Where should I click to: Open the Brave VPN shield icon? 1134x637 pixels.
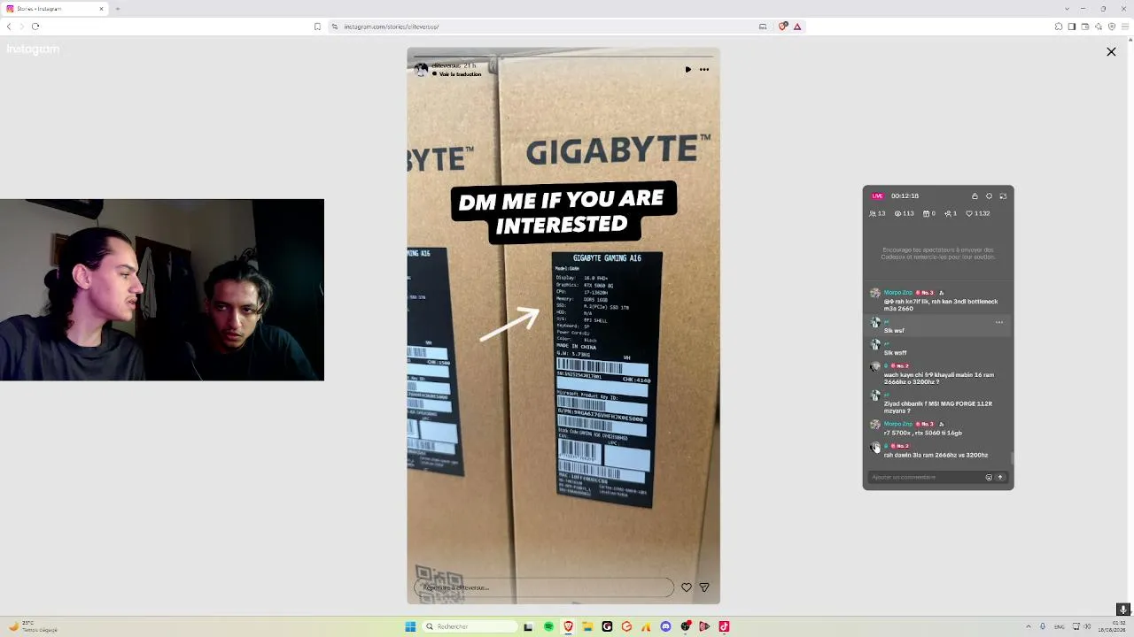point(1112,27)
